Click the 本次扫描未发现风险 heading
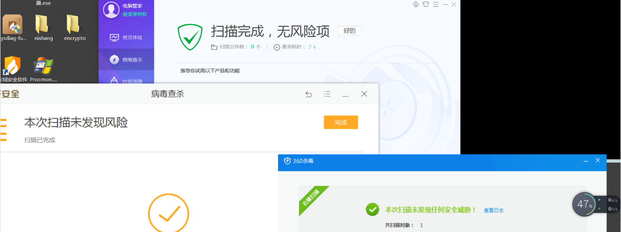Screen dimensions: 621x232 pyautogui.click(x=76, y=123)
